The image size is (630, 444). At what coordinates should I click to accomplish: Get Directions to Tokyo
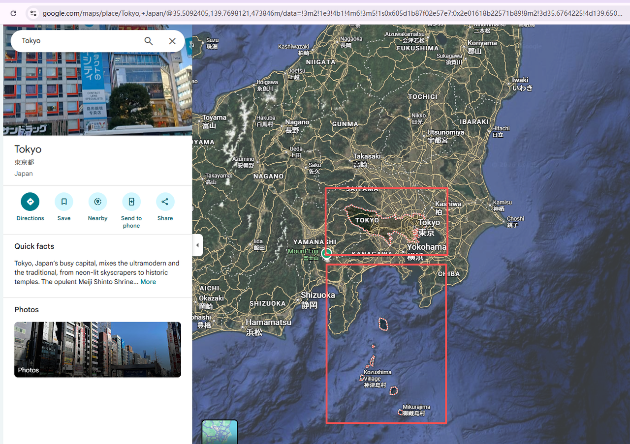(30, 207)
